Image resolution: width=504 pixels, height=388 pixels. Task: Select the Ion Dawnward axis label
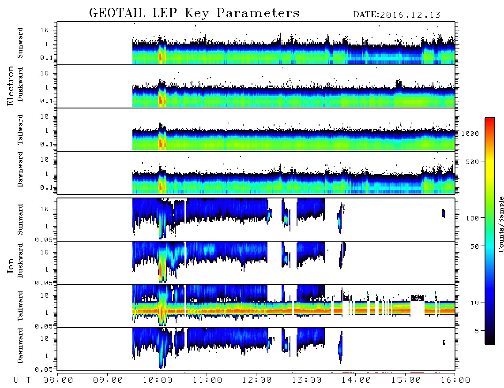(20, 346)
